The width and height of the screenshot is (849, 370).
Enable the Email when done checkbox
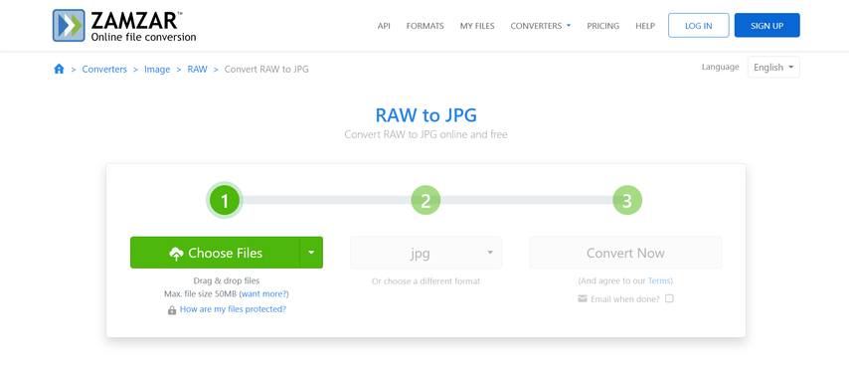[669, 298]
